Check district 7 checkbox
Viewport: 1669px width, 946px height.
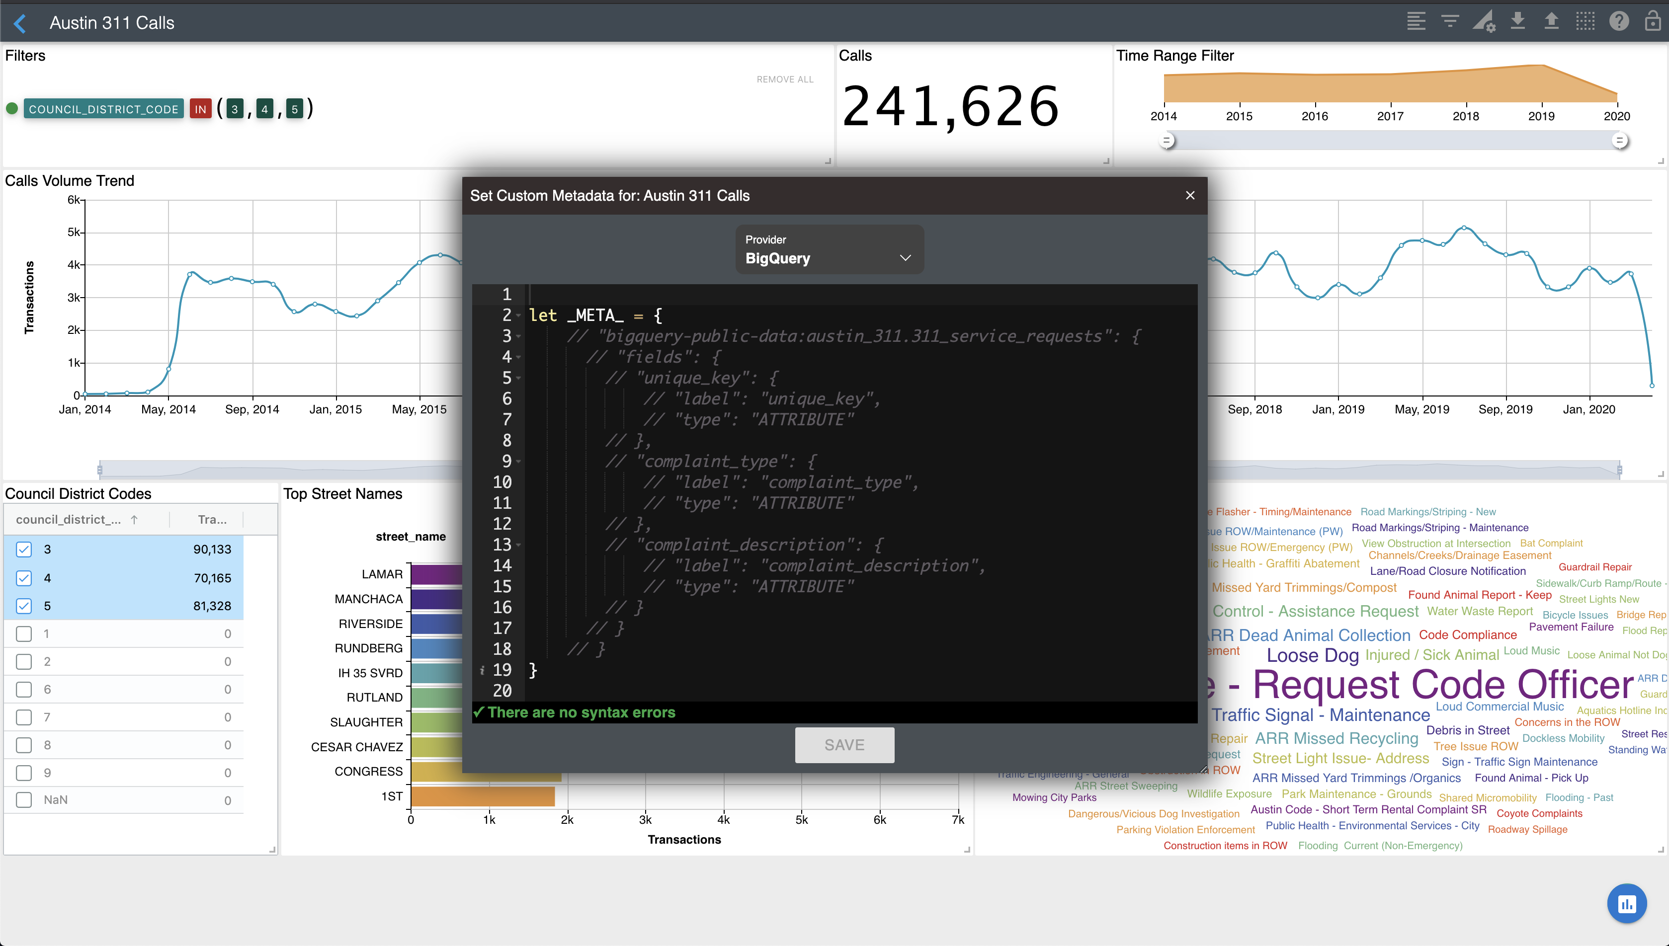pos(24,718)
